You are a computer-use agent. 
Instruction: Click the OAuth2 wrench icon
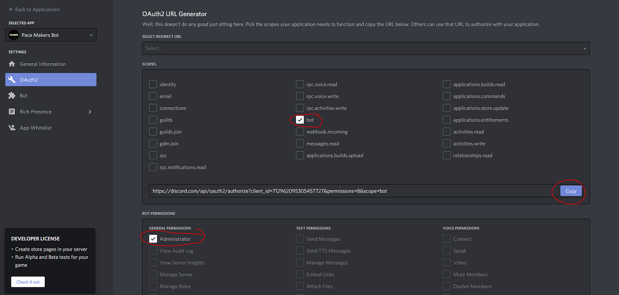pos(12,80)
